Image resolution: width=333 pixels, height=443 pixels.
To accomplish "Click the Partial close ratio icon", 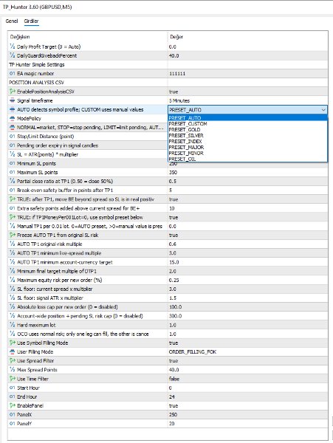I will click(12, 181).
